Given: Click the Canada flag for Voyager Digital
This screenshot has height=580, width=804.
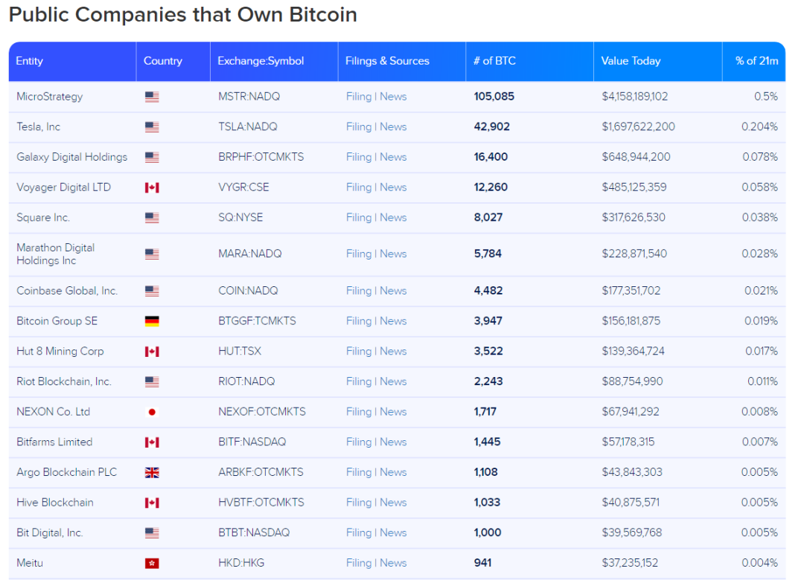Looking at the screenshot, I should 152,187.
